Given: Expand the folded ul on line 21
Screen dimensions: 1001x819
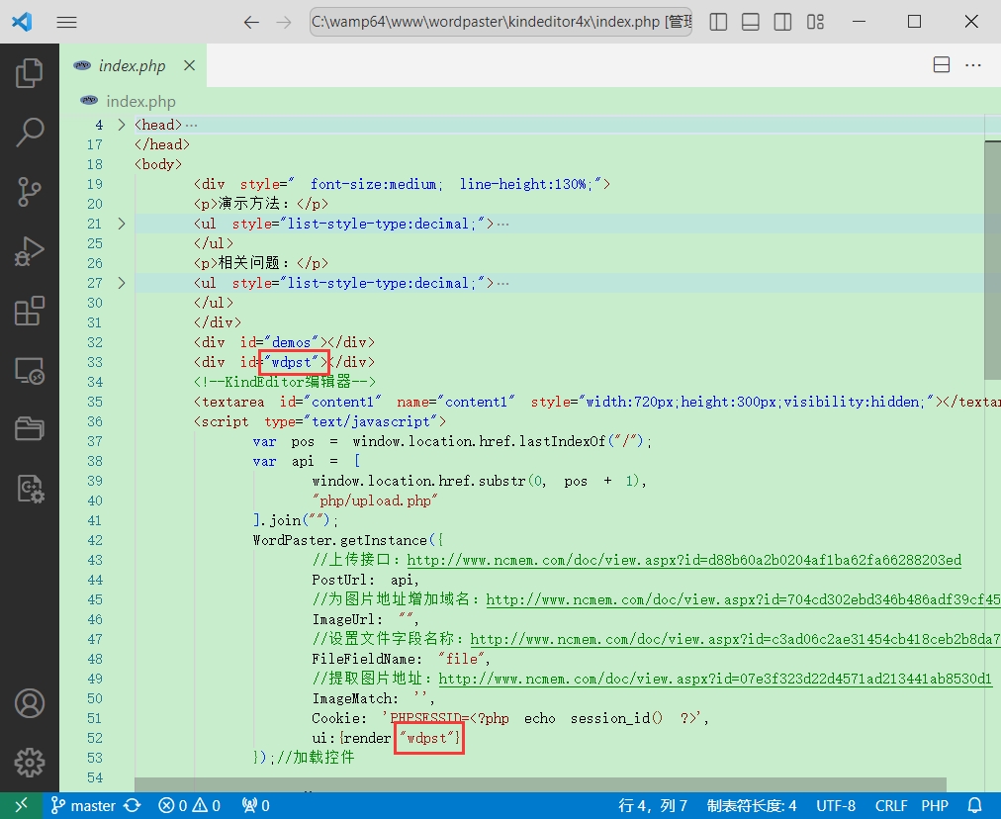Looking at the screenshot, I should (122, 224).
